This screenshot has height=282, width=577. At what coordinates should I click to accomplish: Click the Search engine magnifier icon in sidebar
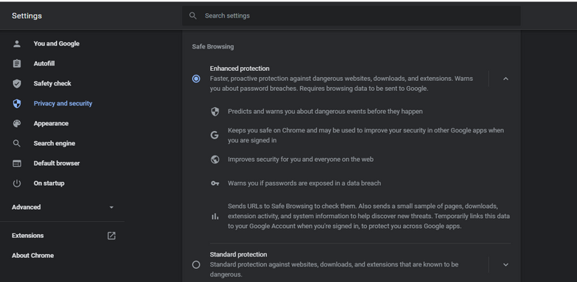pos(17,143)
